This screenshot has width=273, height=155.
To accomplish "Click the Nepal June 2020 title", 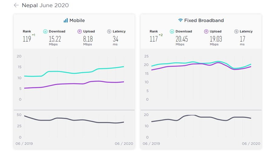I will pos(45,5).
